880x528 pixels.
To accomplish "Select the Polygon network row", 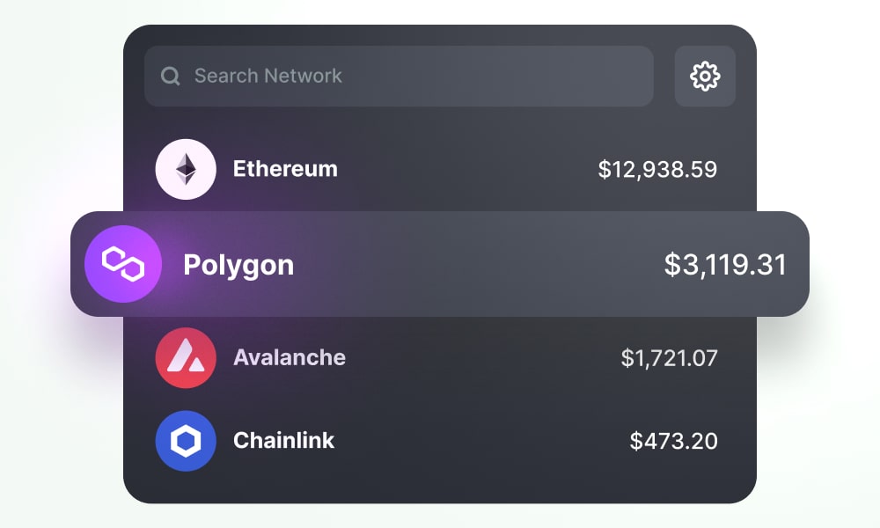I will (x=440, y=263).
